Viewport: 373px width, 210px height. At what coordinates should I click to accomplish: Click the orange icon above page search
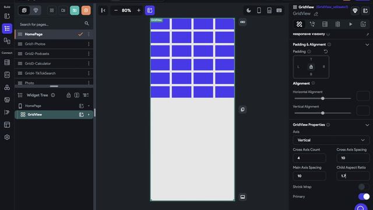coord(86,10)
